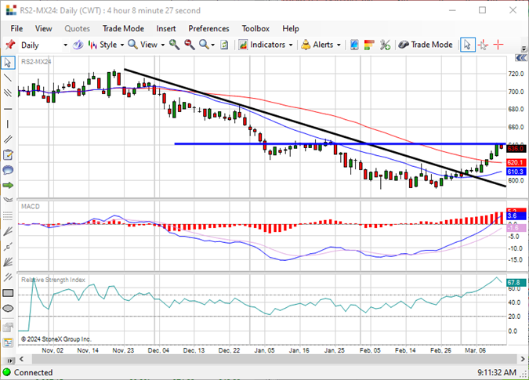Open the File menu

(x=16, y=29)
